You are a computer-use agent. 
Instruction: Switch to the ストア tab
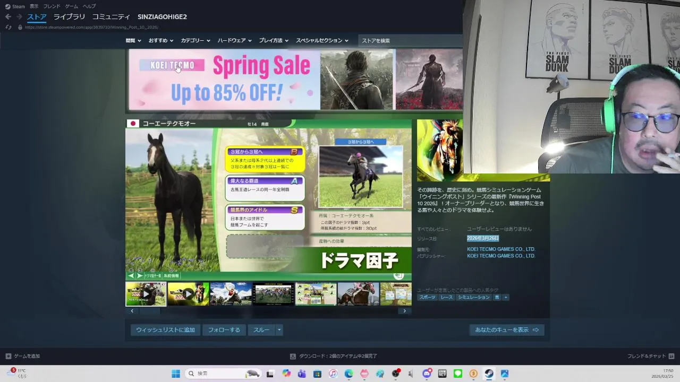[x=37, y=17]
